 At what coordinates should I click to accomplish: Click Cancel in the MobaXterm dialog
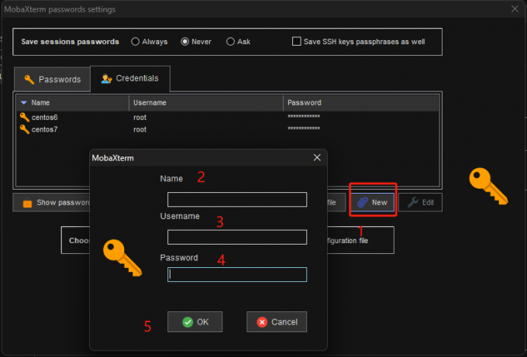[277, 321]
